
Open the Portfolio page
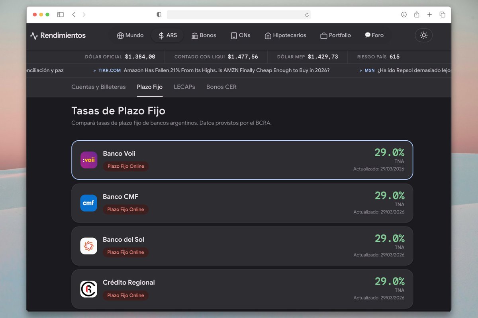336,35
